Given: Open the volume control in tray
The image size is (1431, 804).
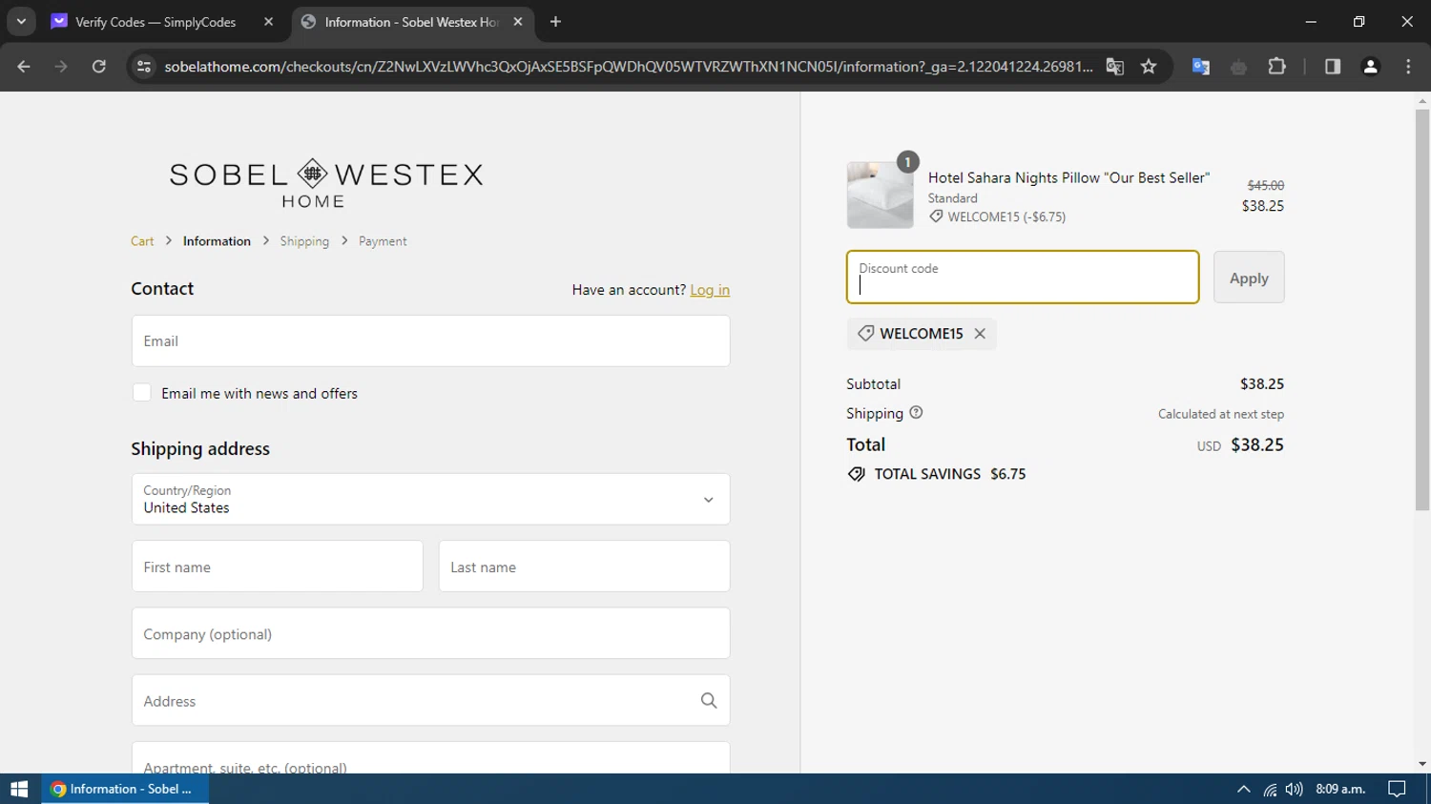Looking at the screenshot, I should (1294, 789).
